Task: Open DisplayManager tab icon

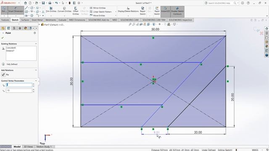Action: pos(26,28)
